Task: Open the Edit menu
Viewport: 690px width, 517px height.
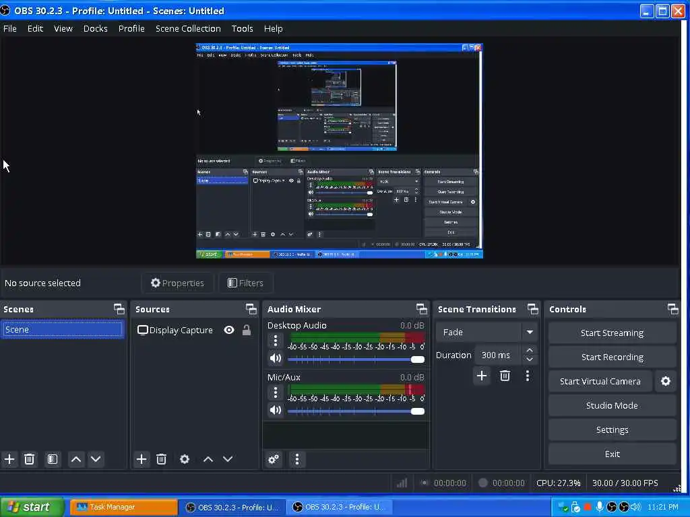Action: pos(35,28)
